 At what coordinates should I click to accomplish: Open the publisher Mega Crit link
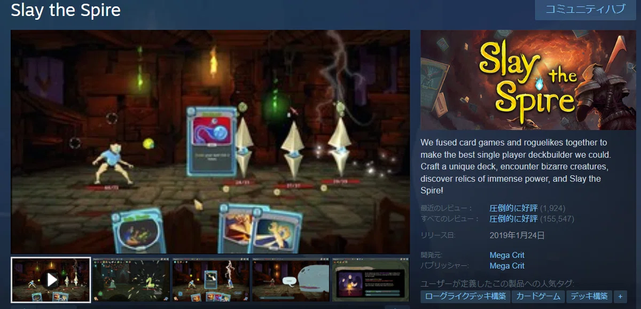[x=507, y=266]
